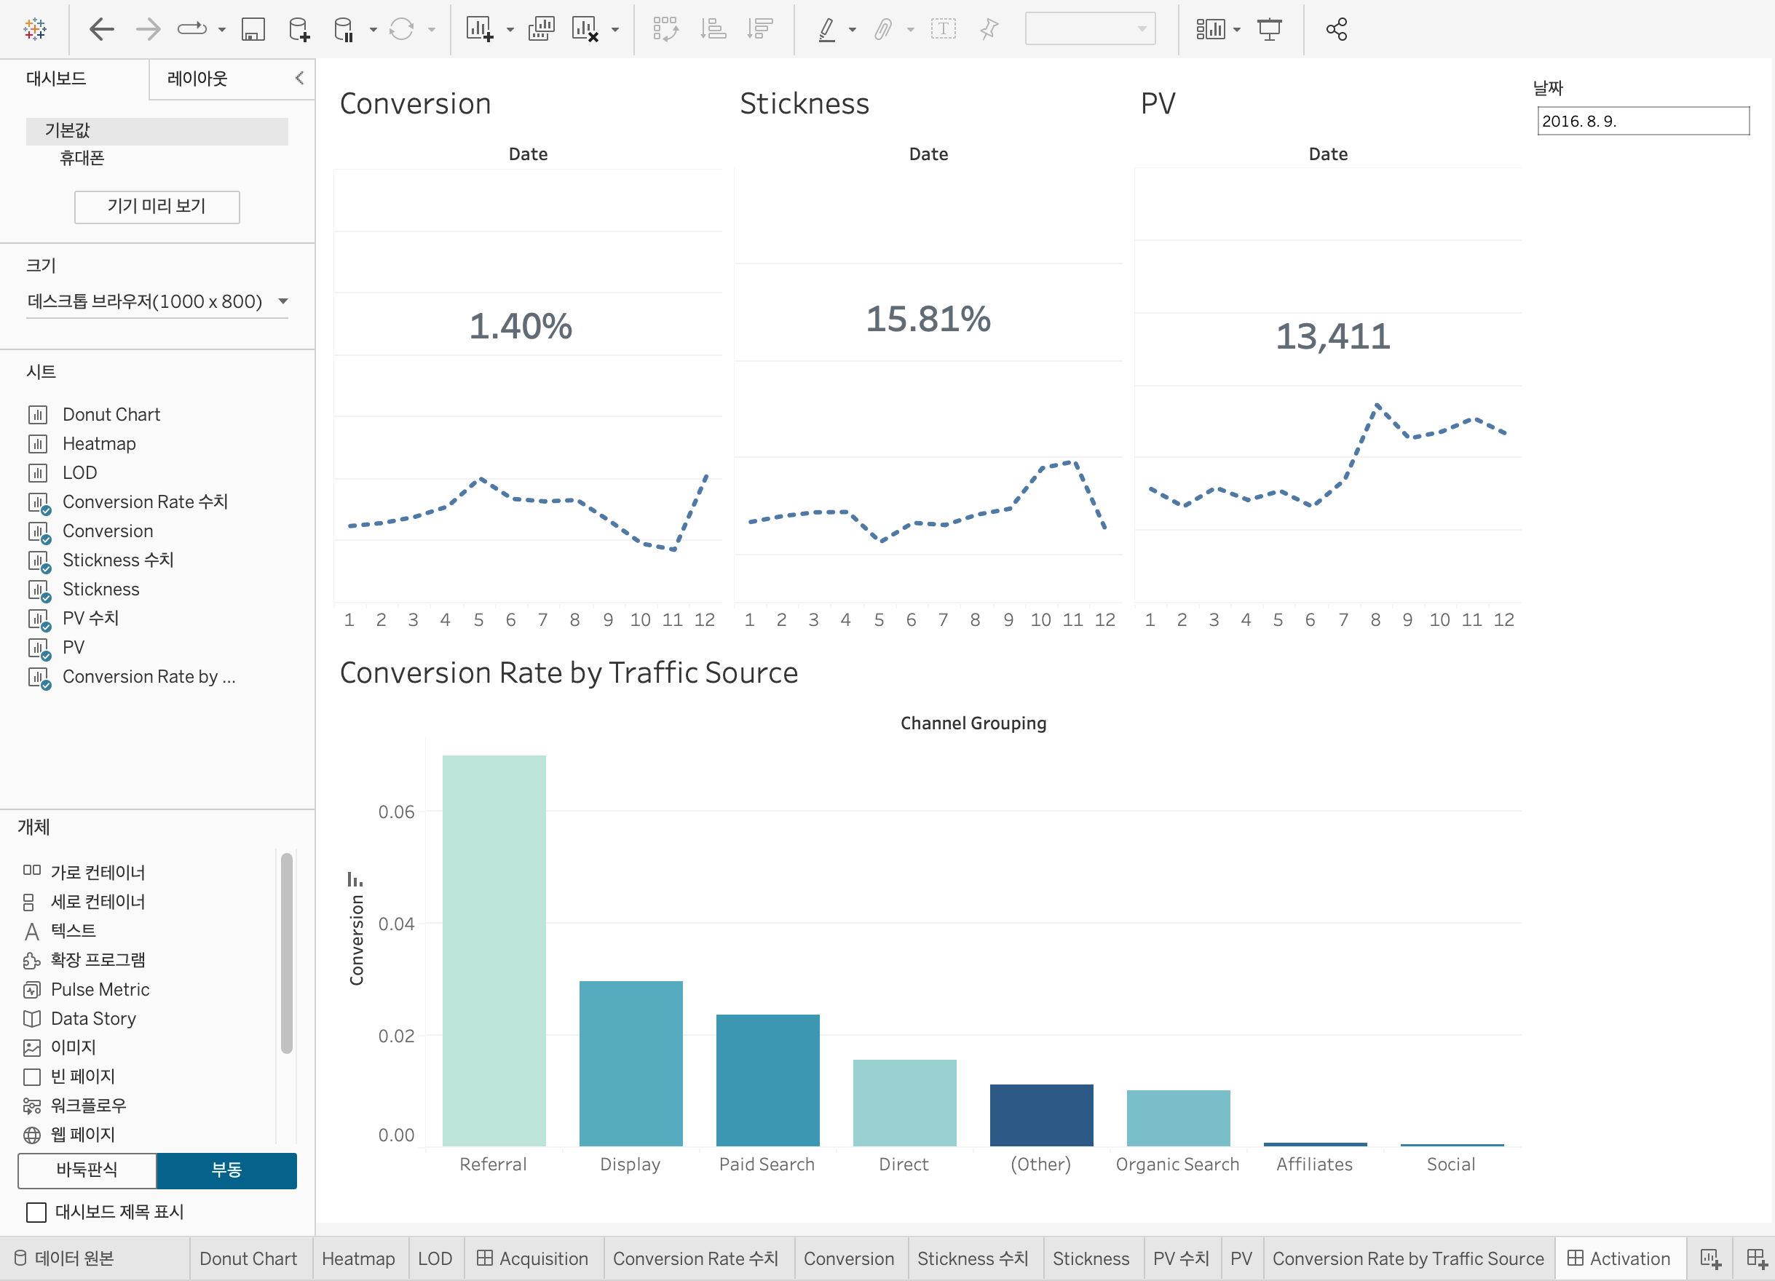The image size is (1775, 1281).
Task: Click the 기기 미리 보기 button
Action: [x=157, y=207]
